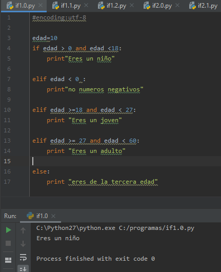221x272 pixels.
Task: Open the if1.1.py editor tab
Action: 71,6
